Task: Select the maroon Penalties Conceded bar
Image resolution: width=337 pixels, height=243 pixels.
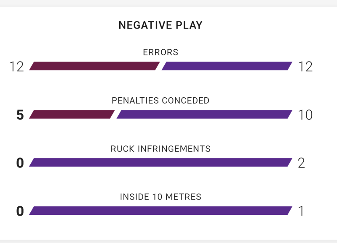Action: tap(72, 114)
